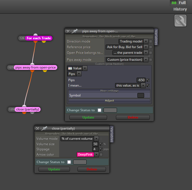The width and height of the screenshot is (192, 190).
Task: Toggle the Pips away mode checkbox
Action: [x=151, y=60]
